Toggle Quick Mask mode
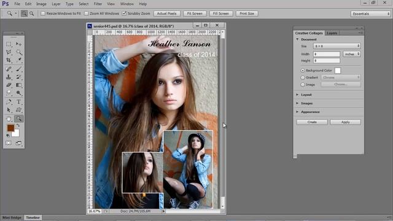The image size is (393, 221). [x=9, y=143]
